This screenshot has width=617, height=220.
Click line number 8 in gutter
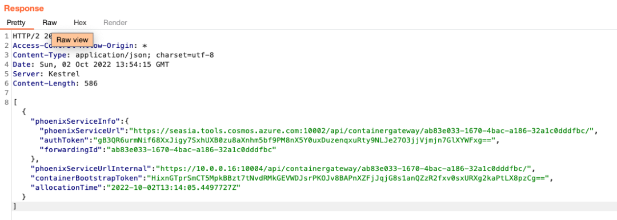pos(7,103)
